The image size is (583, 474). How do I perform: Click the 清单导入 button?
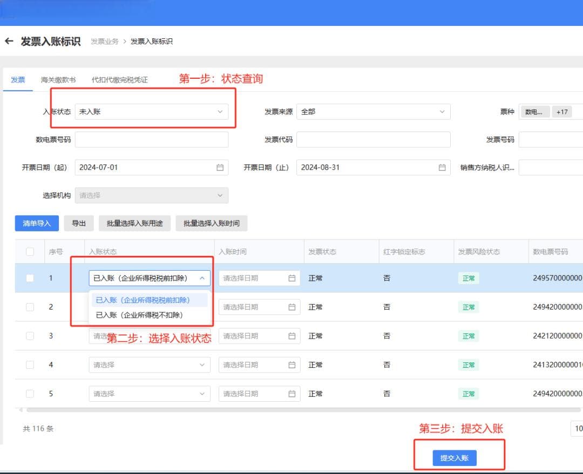(37, 223)
